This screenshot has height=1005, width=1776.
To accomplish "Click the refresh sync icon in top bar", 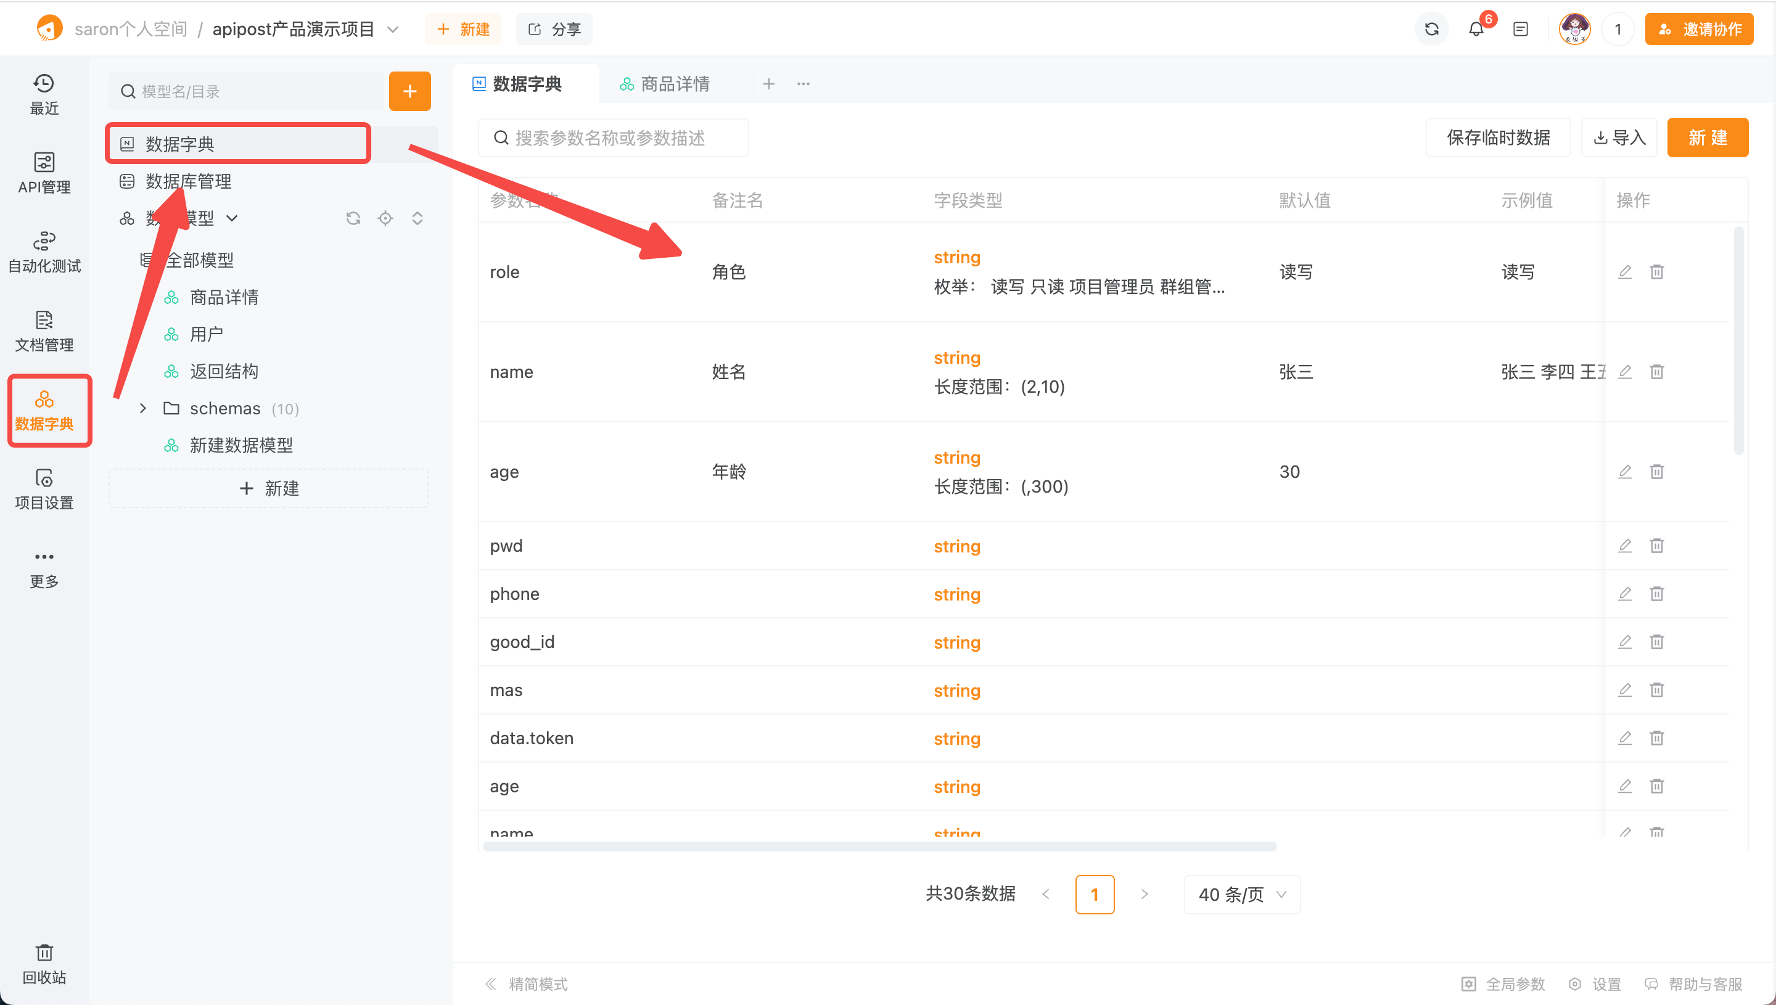I will point(1431,29).
